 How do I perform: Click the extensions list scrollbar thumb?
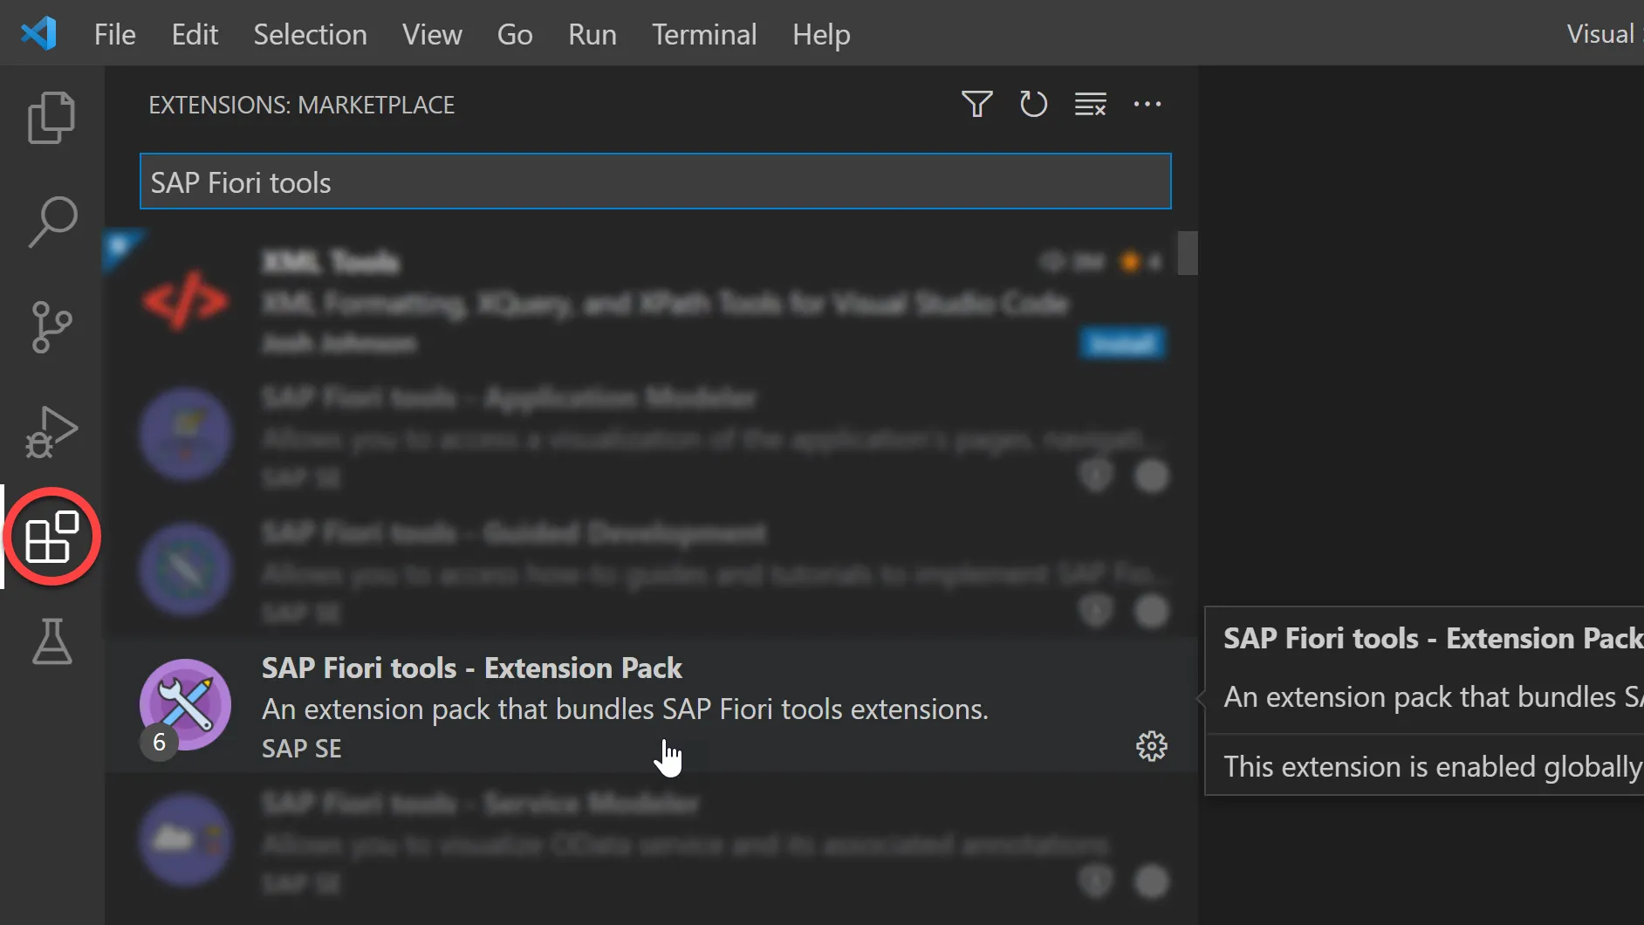click(x=1187, y=253)
